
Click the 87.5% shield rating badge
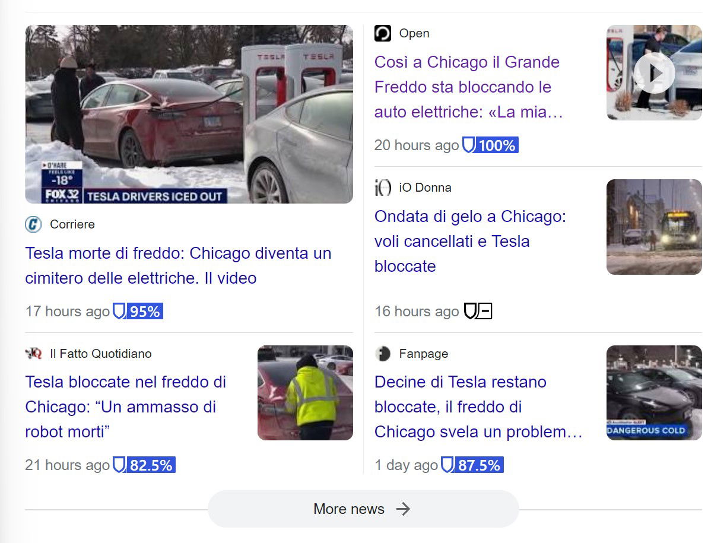point(472,465)
